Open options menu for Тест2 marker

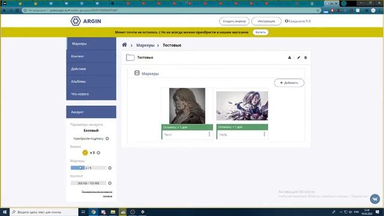(x=264, y=134)
